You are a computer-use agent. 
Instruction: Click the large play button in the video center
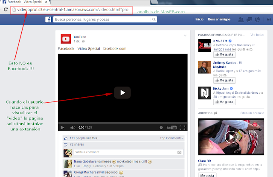click(122, 93)
